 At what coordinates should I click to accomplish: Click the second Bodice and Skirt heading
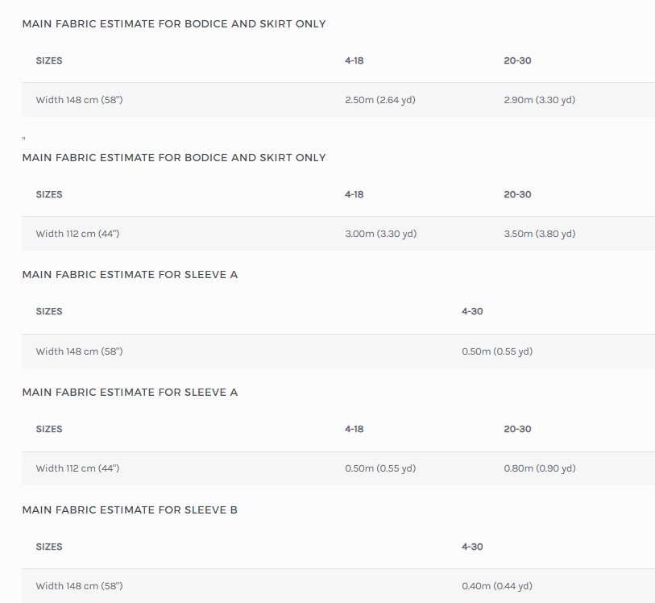click(x=174, y=157)
